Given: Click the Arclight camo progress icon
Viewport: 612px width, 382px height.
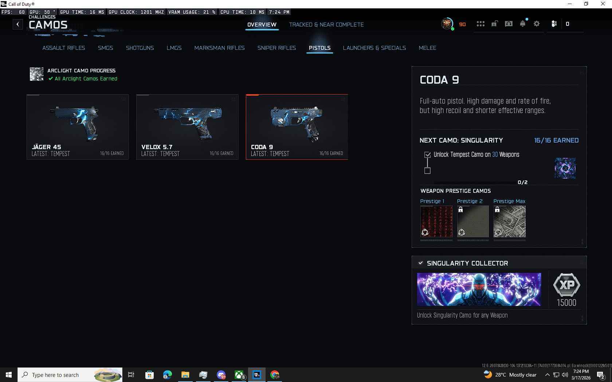Looking at the screenshot, I should coord(36,74).
